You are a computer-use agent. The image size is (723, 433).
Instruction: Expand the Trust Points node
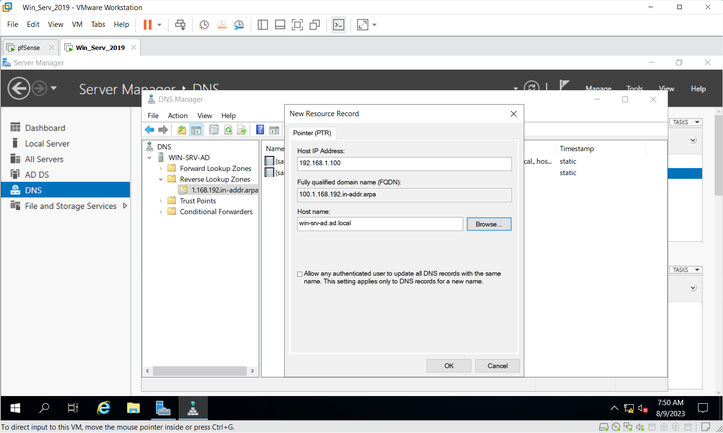point(161,201)
